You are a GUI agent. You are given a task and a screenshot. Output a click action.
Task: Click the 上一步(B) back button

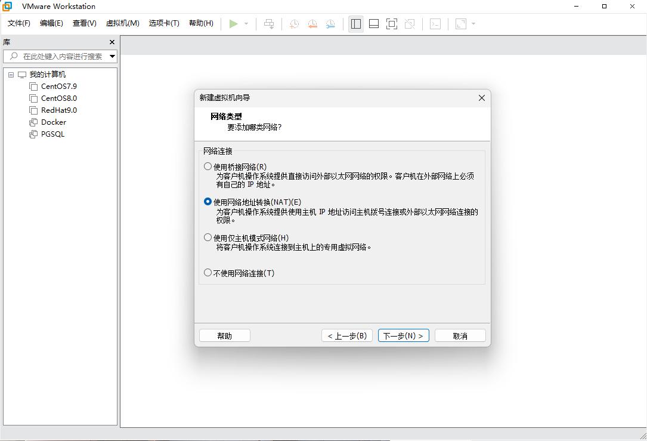[x=347, y=336]
